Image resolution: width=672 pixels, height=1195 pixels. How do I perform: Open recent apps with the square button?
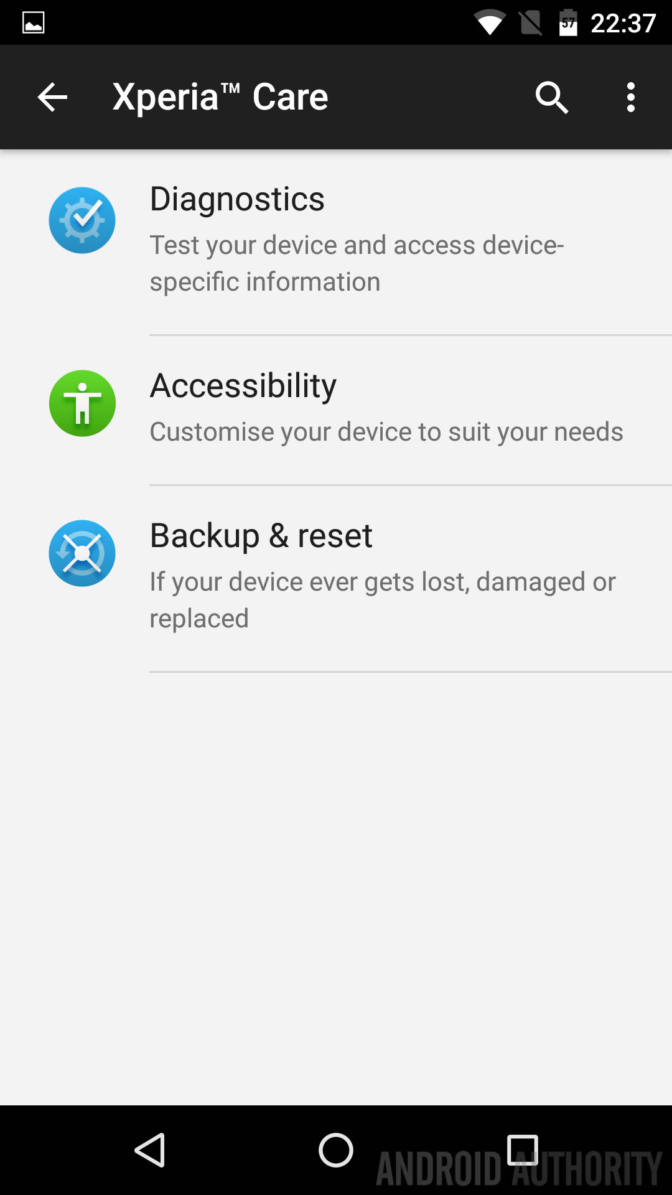tap(522, 1150)
